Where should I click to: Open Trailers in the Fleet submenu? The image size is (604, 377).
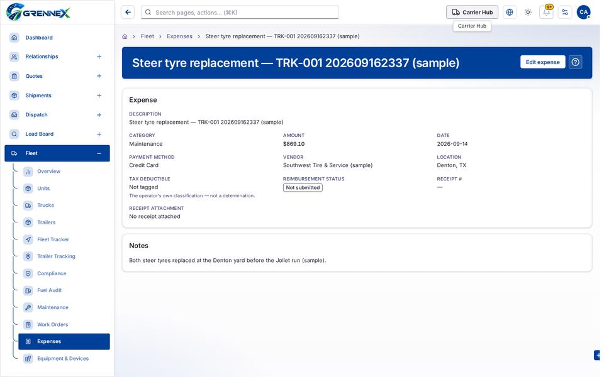64,222
